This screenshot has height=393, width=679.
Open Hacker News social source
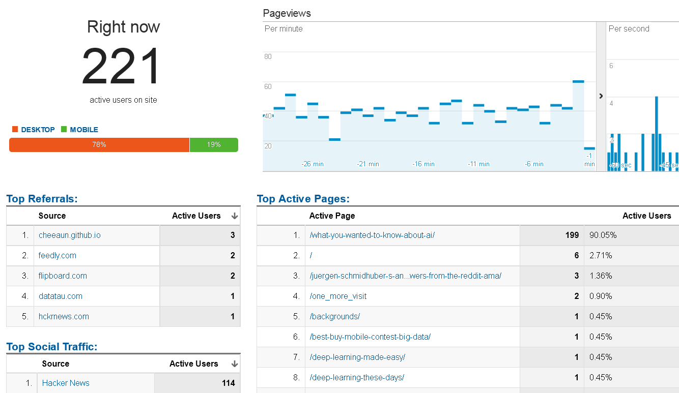66,383
